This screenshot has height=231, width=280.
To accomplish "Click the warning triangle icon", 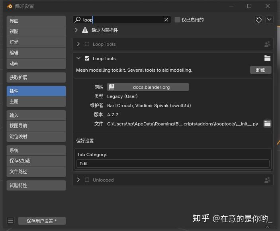I will (85, 30).
